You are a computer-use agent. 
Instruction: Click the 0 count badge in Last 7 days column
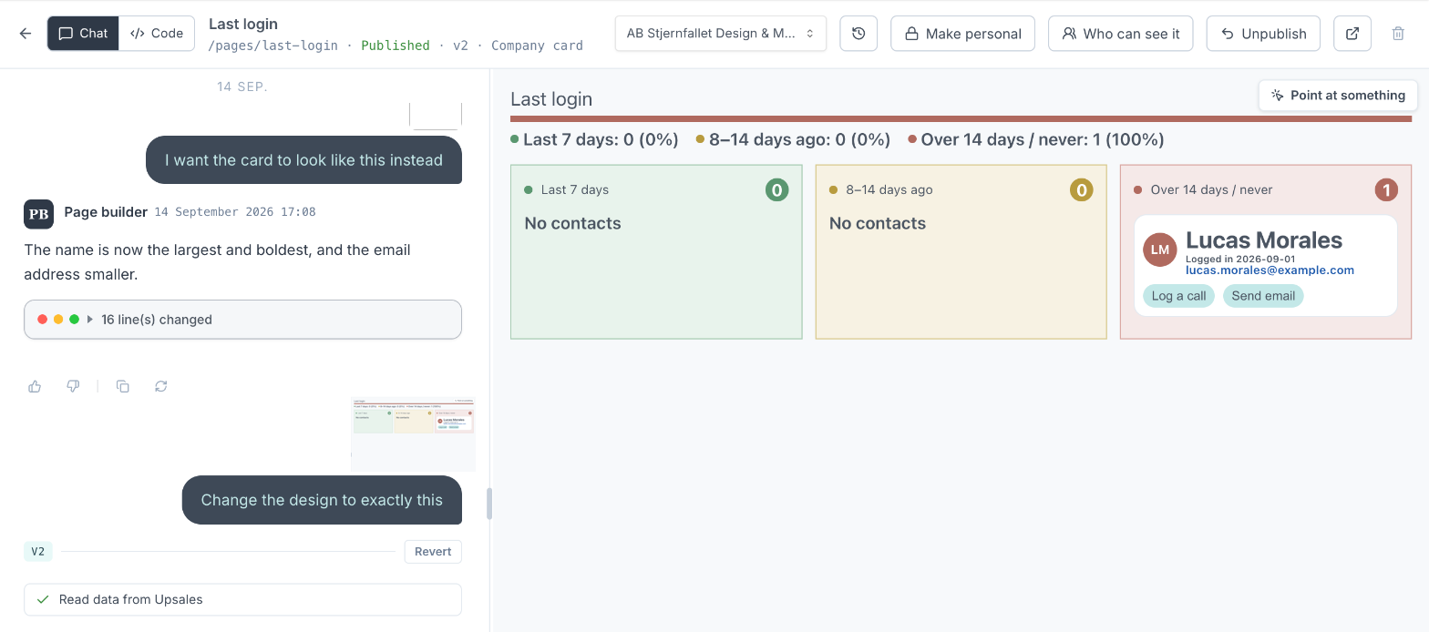(776, 190)
